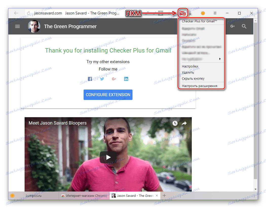Expand the submenu arrow in context menu
266x208 pixels.
(220, 59)
